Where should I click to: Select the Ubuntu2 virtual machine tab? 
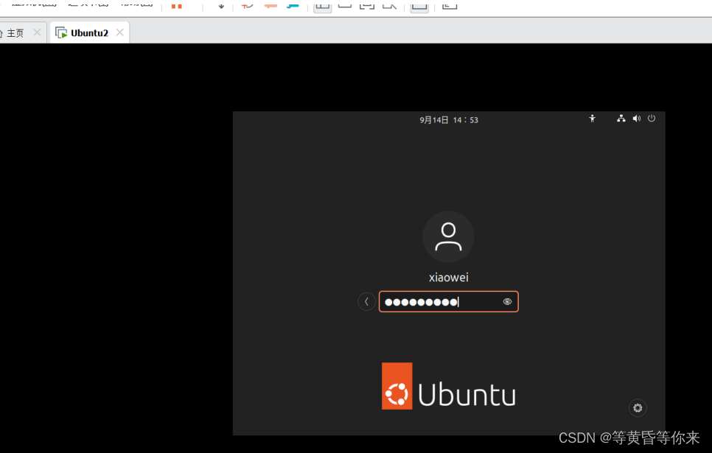(89, 32)
